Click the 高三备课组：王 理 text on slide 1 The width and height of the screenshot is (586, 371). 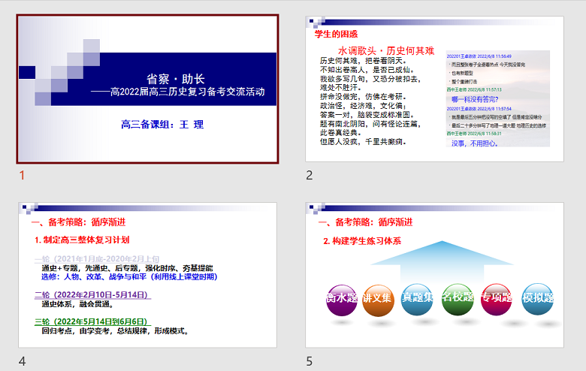(x=162, y=124)
